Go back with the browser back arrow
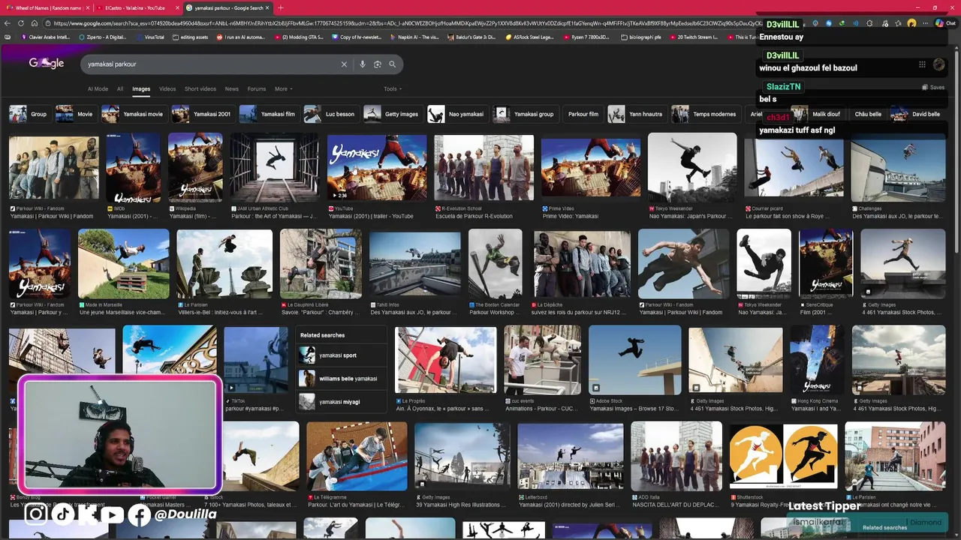This screenshot has width=961, height=540. click(8, 23)
